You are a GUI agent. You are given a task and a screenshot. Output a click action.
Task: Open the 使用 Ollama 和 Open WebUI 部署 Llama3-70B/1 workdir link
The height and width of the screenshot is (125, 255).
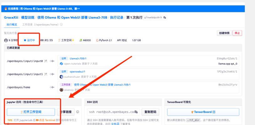pos(102,85)
